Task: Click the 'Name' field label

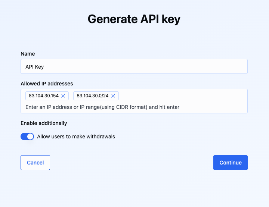Action: 28,54
